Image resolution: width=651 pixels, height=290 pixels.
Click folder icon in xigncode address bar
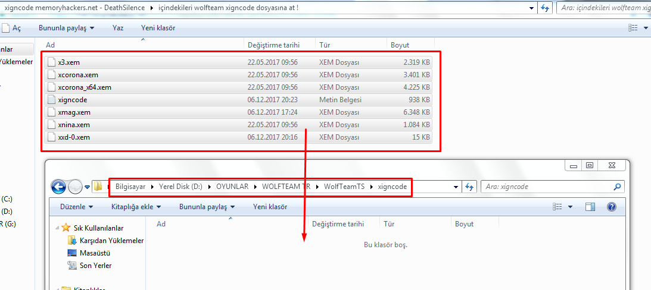(98, 187)
